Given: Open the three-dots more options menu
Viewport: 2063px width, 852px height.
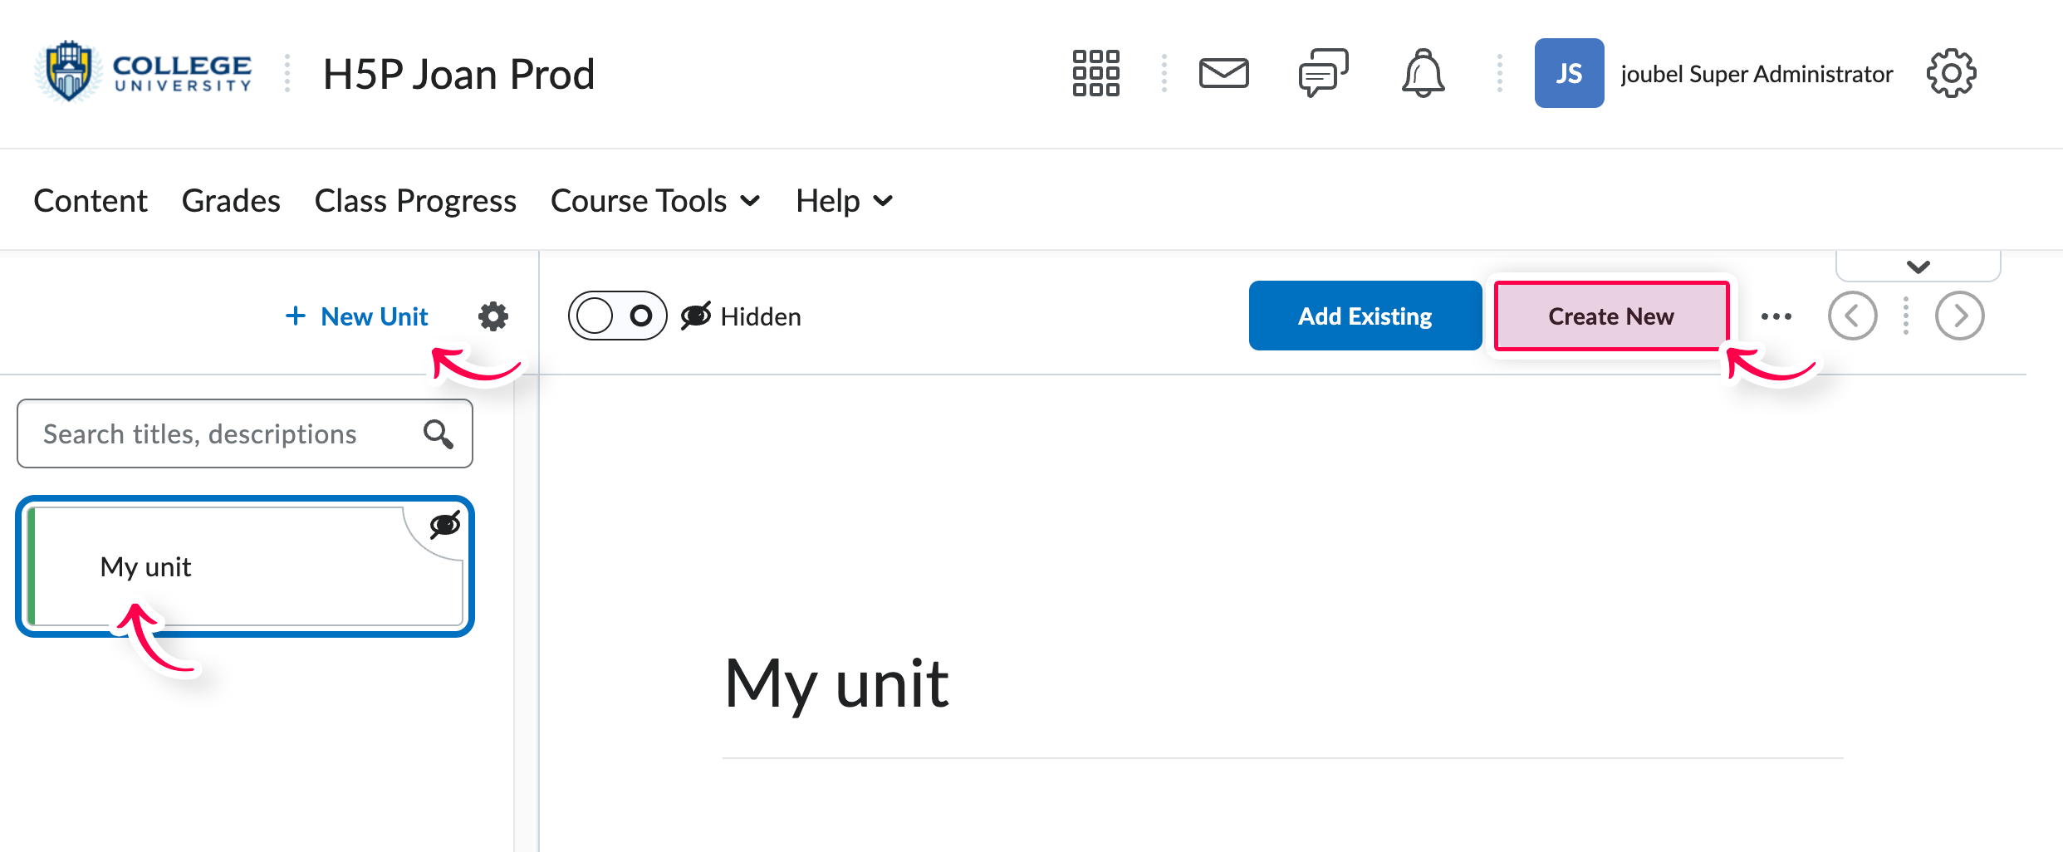Looking at the screenshot, I should [x=1776, y=316].
